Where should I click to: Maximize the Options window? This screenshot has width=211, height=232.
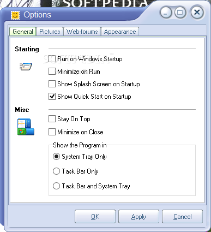(180, 13)
